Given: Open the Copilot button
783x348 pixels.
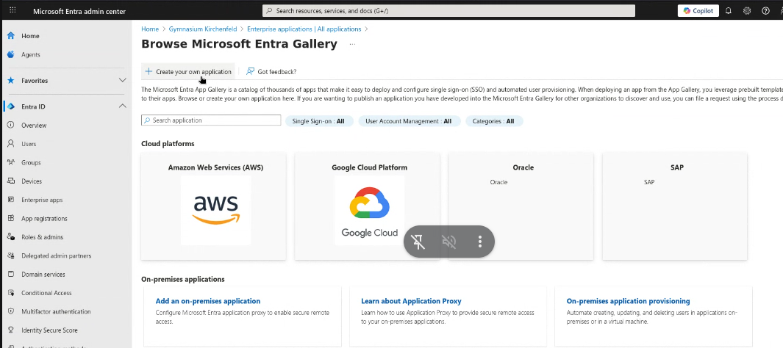Looking at the screenshot, I should 698,11.
